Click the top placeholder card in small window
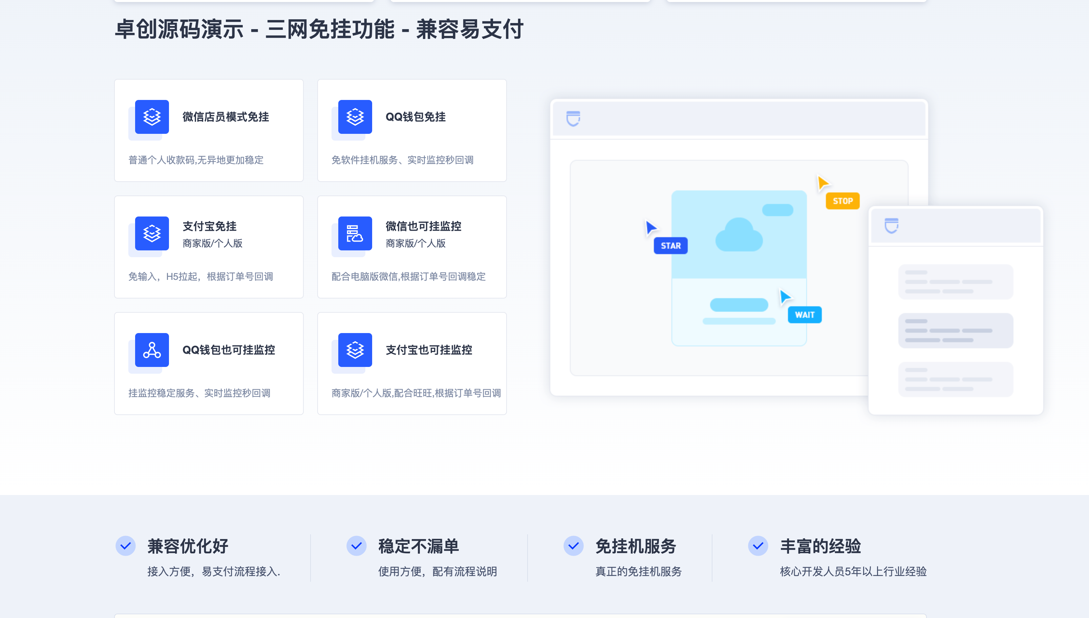1089x618 pixels. pyautogui.click(x=956, y=282)
